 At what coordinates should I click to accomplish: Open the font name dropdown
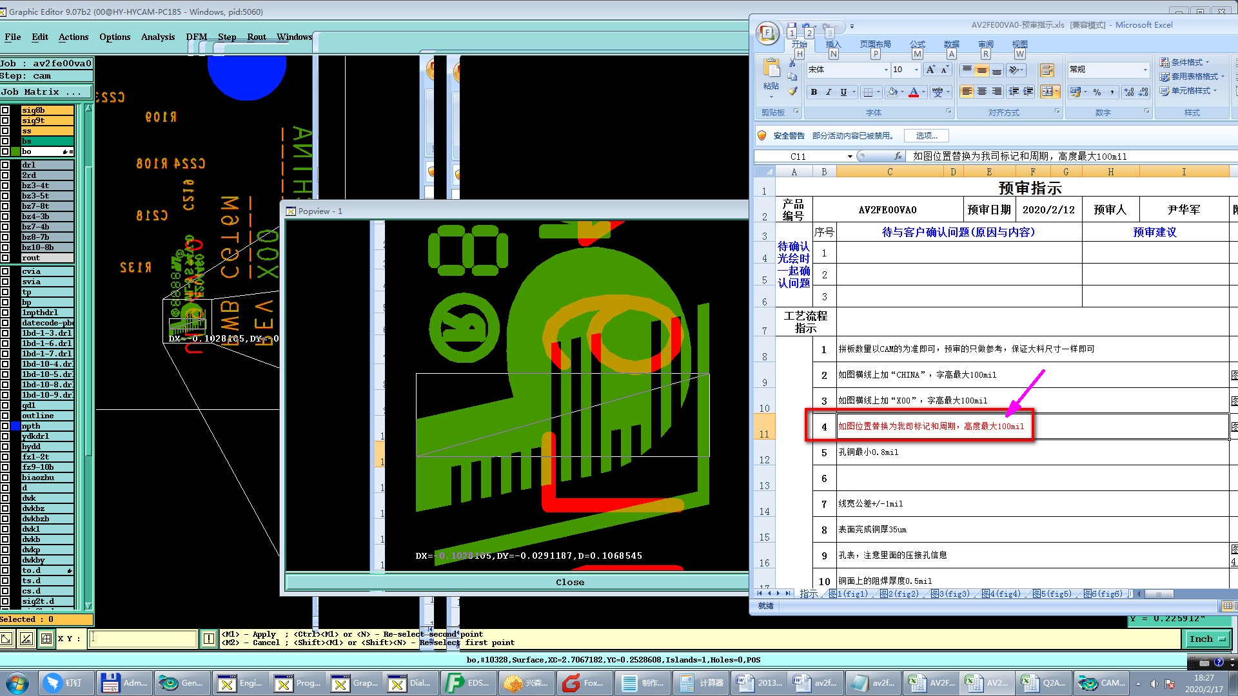pyautogui.click(x=886, y=70)
